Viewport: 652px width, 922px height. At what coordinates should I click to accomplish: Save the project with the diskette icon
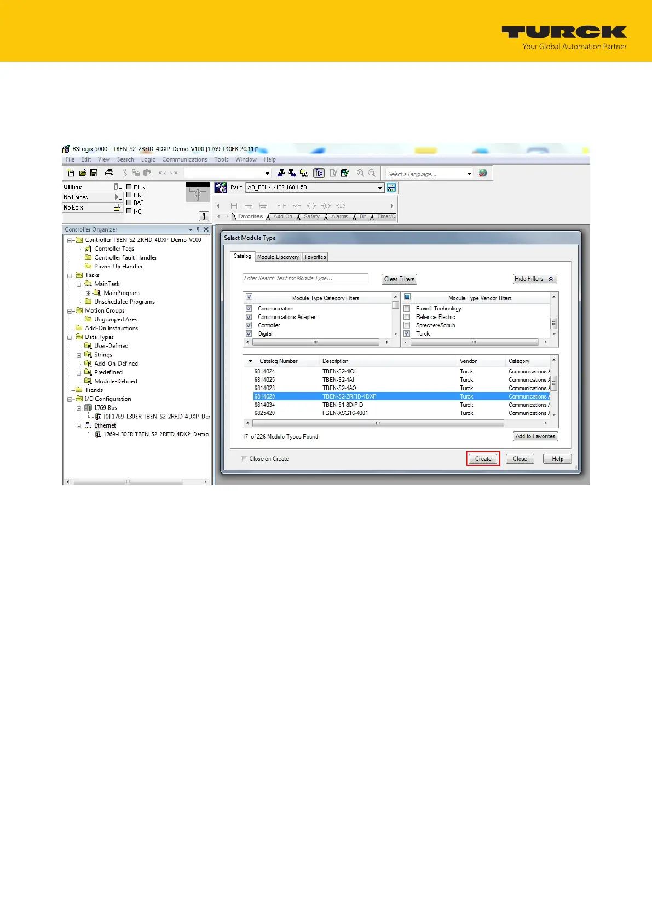(x=94, y=173)
